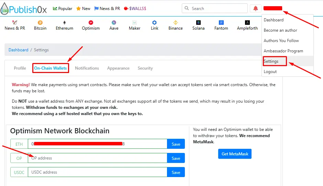Click the News & PR category rocket icon

[15, 22]
